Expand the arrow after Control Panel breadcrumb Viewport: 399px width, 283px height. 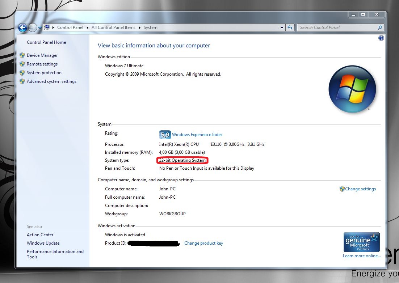tap(88, 28)
